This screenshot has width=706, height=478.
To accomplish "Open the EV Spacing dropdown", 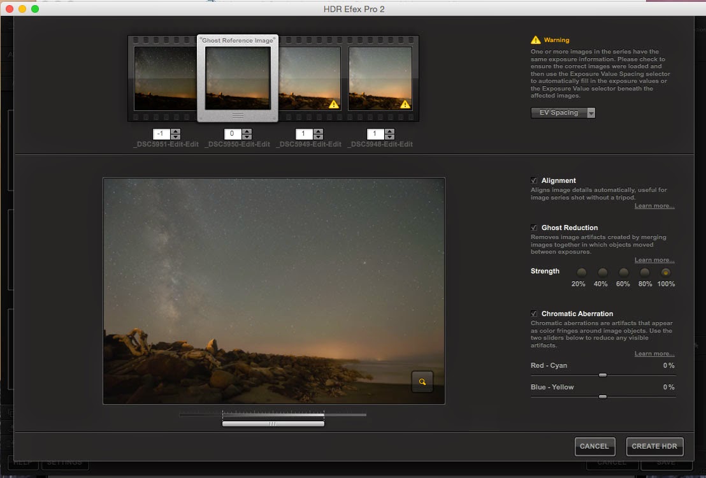I will click(x=563, y=113).
